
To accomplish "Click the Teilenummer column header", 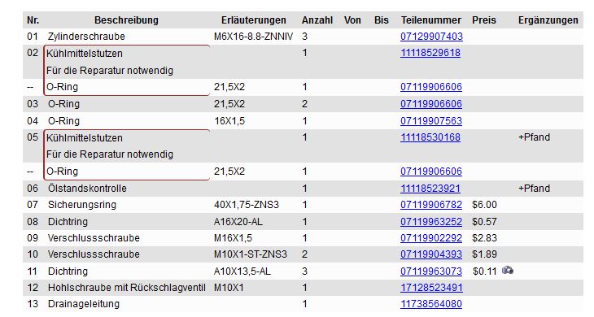I will 431,20.
